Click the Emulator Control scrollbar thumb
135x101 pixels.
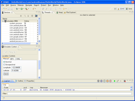pos(39,65)
